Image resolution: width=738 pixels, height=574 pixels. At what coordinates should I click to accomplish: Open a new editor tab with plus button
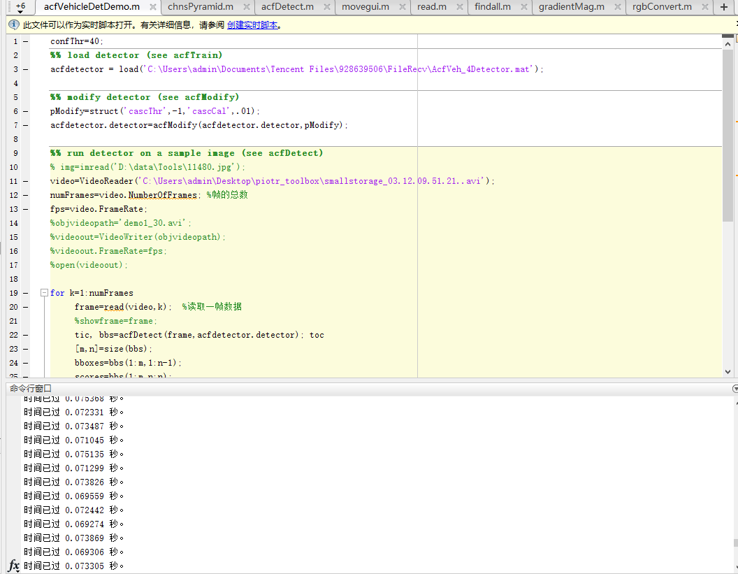coord(723,7)
